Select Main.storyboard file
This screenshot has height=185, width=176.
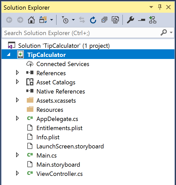pos(58,165)
